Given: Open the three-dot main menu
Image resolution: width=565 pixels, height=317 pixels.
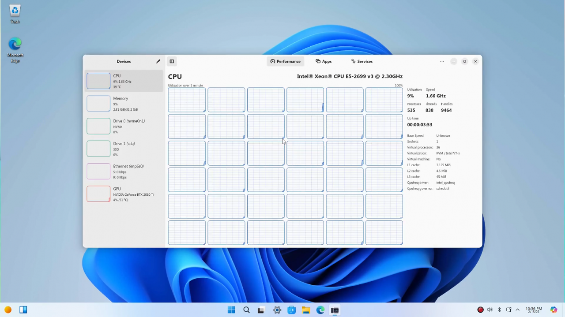Looking at the screenshot, I should coord(442,61).
